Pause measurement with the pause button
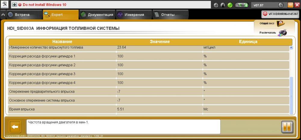This screenshot has height=140, width=301. 287,127
